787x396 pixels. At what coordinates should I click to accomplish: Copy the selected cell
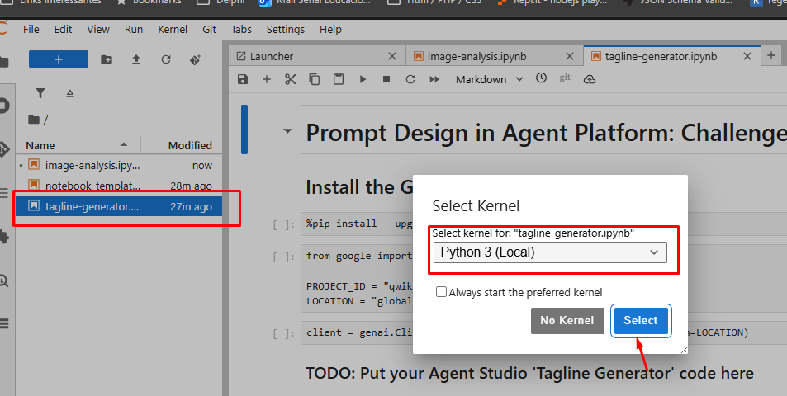pos(314,79)
